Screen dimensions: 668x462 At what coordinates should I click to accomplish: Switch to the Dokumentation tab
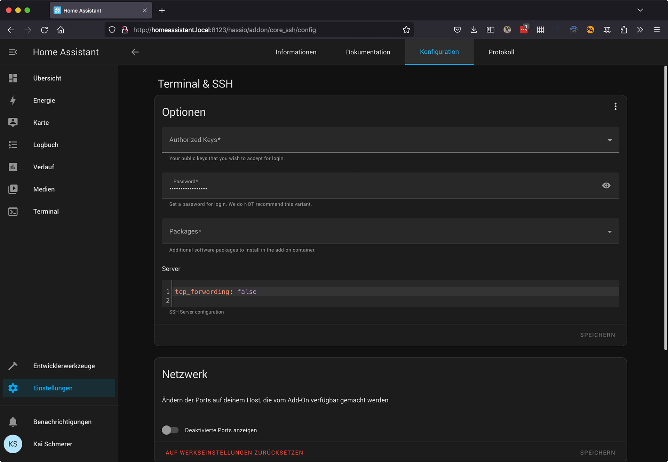(x=368, y=52)
